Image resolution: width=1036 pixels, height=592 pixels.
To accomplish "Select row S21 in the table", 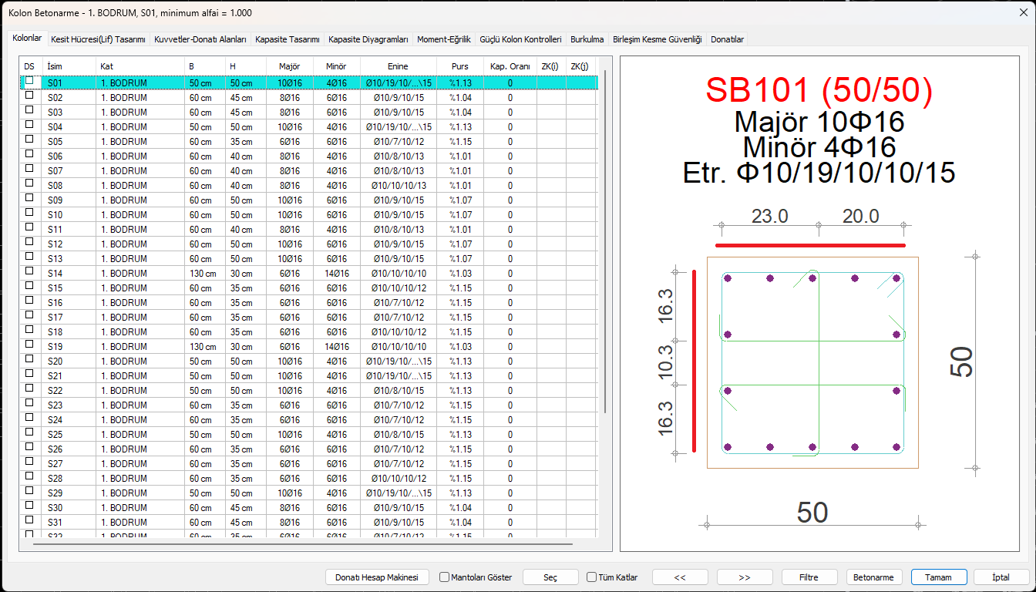I will pos(308,375).
